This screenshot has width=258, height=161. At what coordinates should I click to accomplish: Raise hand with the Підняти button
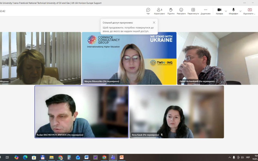tap(171, 11)
